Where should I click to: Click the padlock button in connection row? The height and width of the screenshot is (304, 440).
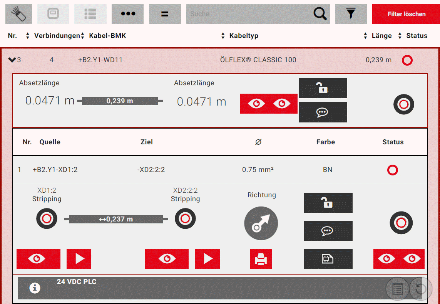pyautogui.click(x=328, y=203)
